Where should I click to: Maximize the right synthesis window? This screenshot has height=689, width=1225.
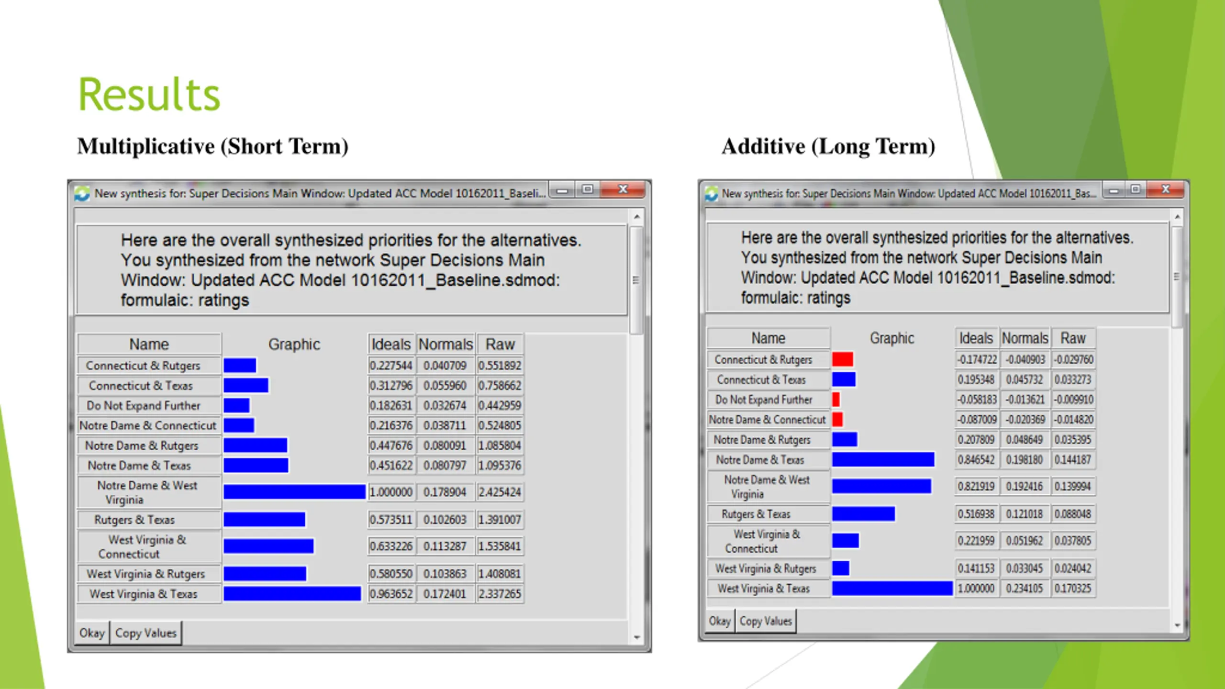(x=1136, y=190)
